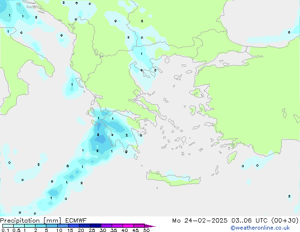Click the 'ECMWF' model label
This screenshot has height=232, width=300.
pyautogui.click(x=76, y=221)
